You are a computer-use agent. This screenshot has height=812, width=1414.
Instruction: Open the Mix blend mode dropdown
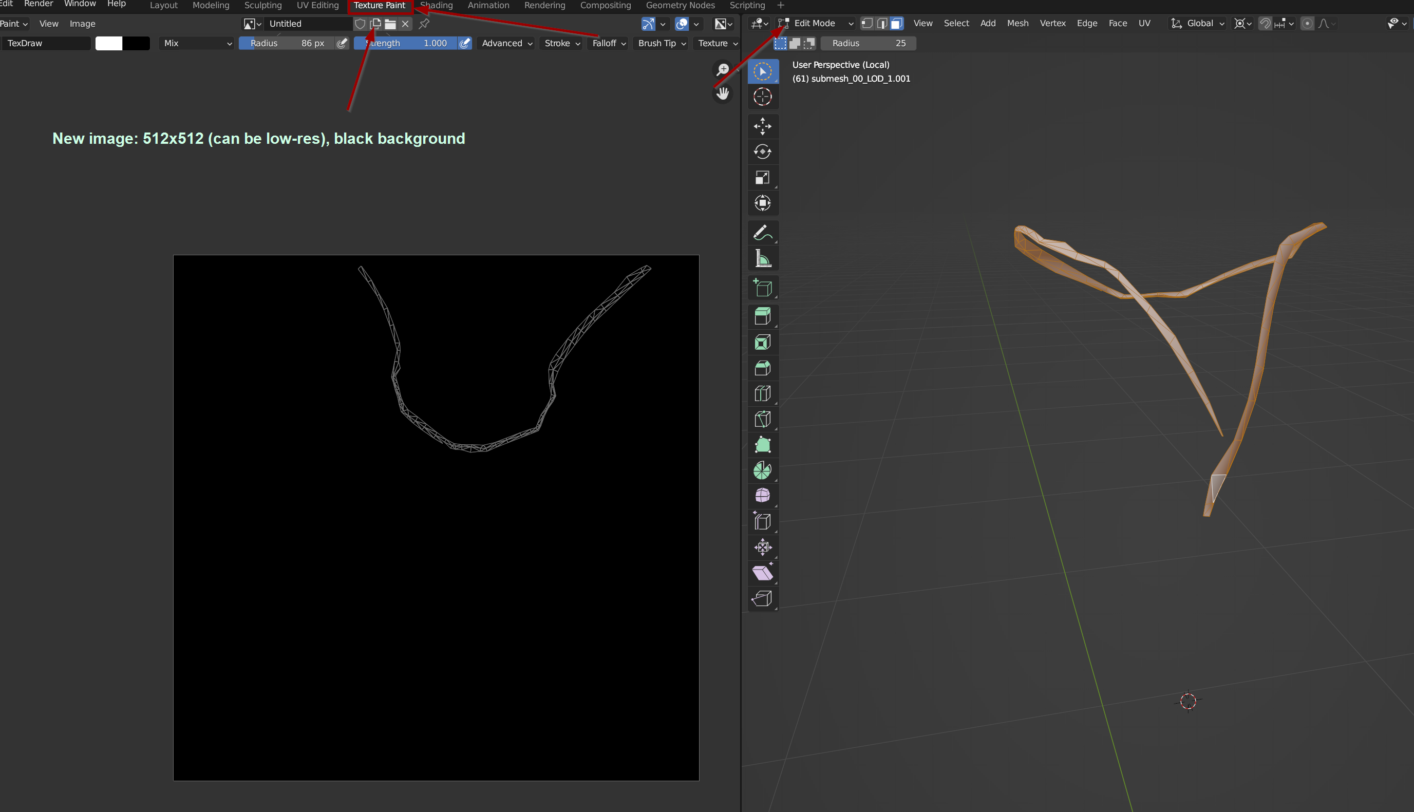click(x=197, y=43)
